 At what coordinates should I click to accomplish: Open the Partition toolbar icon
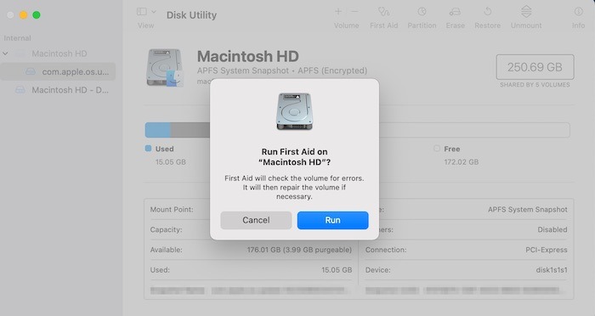422,12
